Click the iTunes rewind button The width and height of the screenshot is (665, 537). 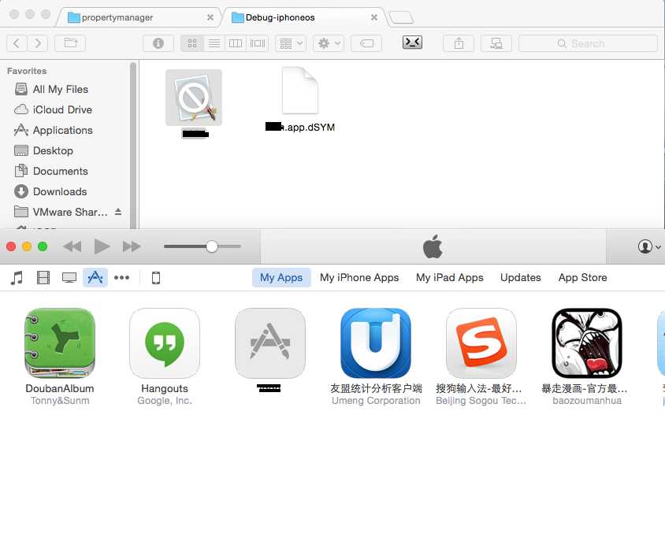pos(72,246)
